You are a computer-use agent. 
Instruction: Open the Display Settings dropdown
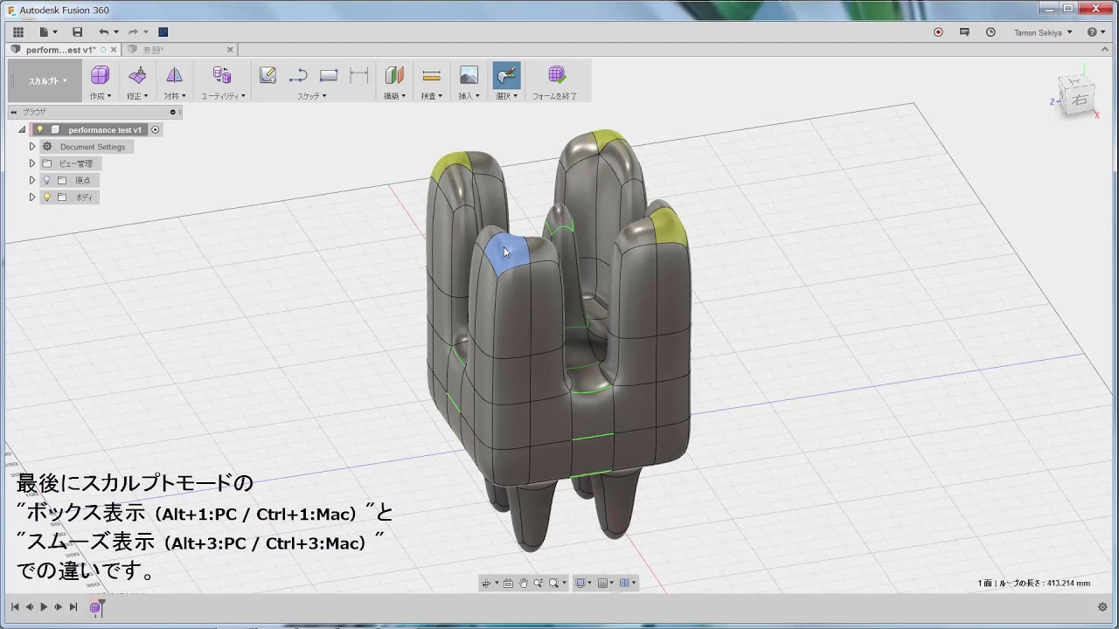pos(582,583)
